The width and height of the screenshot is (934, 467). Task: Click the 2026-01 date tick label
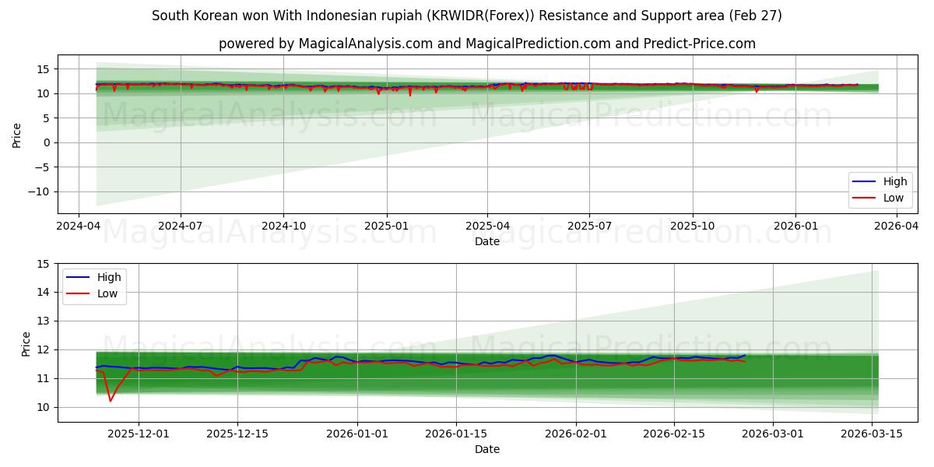pyautogui.click(x=795, y=225)
